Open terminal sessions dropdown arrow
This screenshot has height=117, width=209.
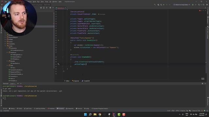[x=21, y=84]
